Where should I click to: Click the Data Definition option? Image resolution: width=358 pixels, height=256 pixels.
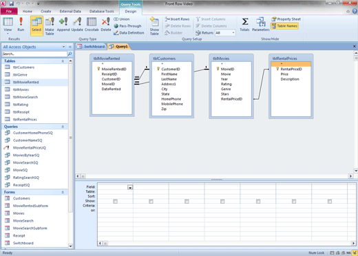129,33
